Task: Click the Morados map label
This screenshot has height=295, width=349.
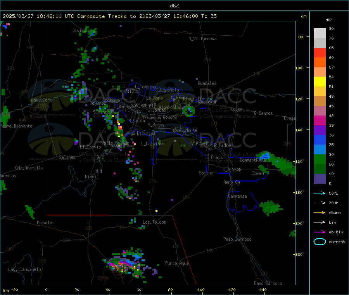Action: [45, 223]
